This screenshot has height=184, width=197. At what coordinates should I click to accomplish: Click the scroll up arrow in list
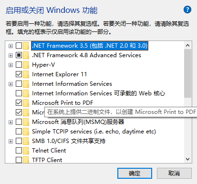pyautogui.click(x=187, y=45)
